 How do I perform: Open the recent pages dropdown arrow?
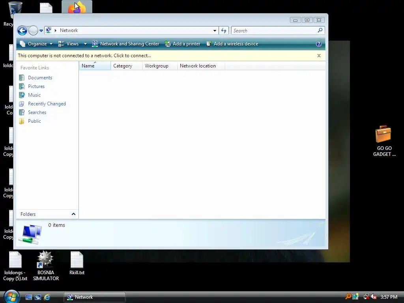click(x=41, y=31)
